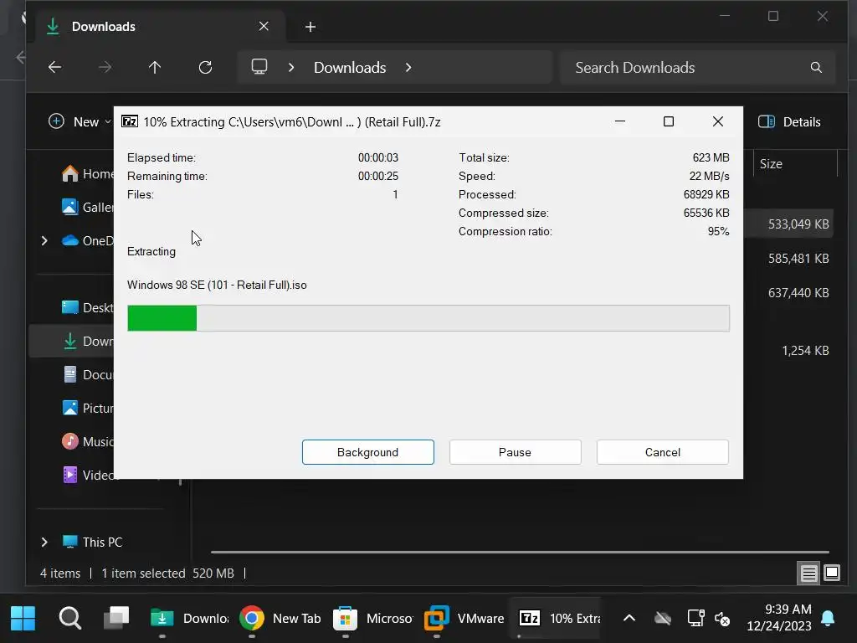The height and width of the screenshot is (643, 857).
Task: Expand the OneDrive tree node
Action: pyautogui.click(x=44, y=240)
